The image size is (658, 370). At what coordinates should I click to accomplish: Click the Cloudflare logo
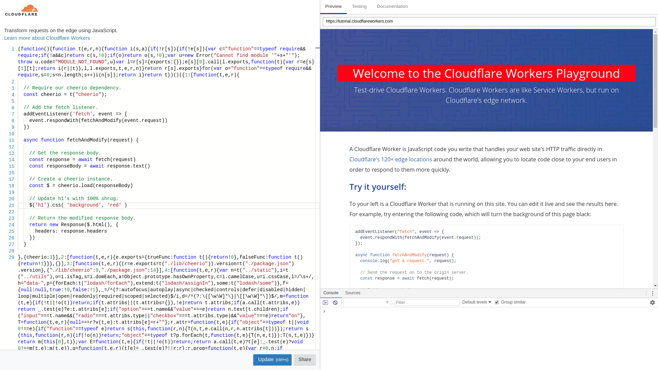(x=21, y=10)
